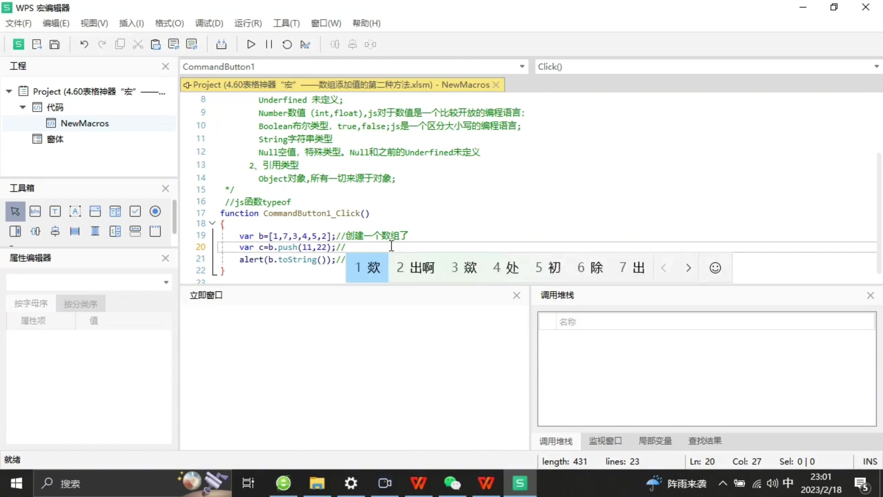The height and width of the screenshot is (497, 883).
Task: Collapse the 代码 tree node
Action: tap(23, 107)
